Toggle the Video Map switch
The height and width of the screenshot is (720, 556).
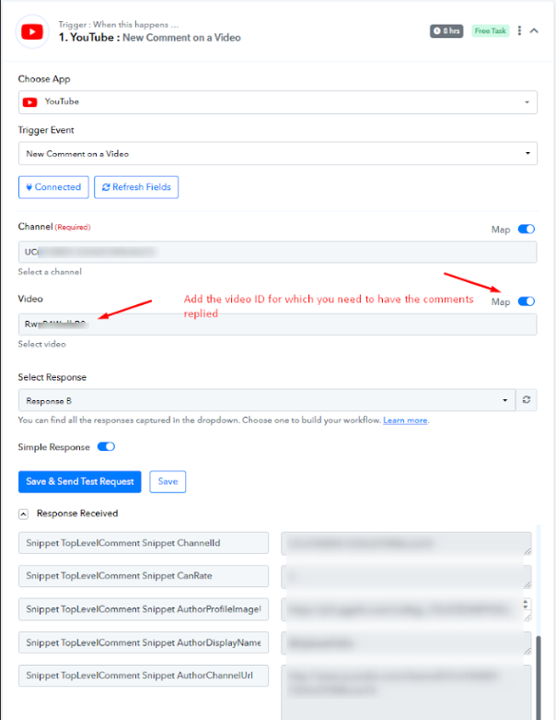[x=527, y=301]
